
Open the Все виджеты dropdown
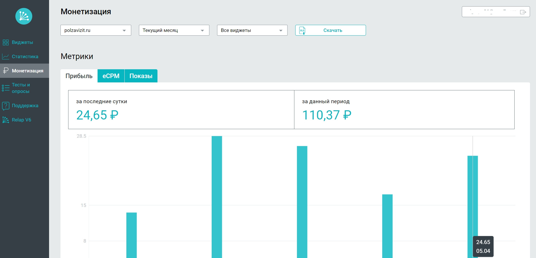coord(252,30)
